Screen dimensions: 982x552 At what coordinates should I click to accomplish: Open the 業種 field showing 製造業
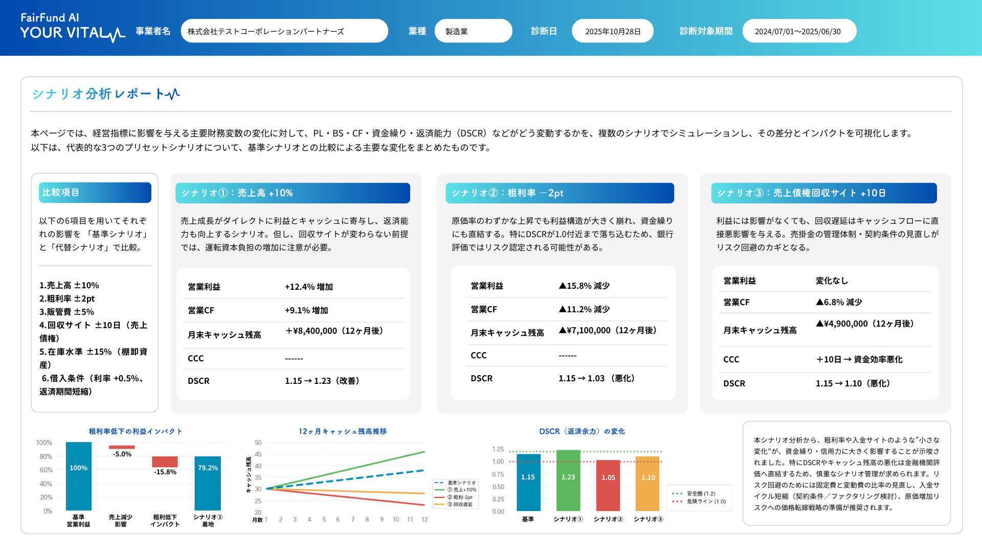(x=473, y=31)
